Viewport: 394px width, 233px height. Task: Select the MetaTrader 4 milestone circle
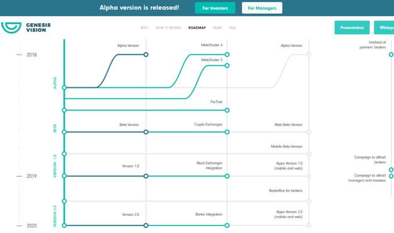tap(227, 55)
